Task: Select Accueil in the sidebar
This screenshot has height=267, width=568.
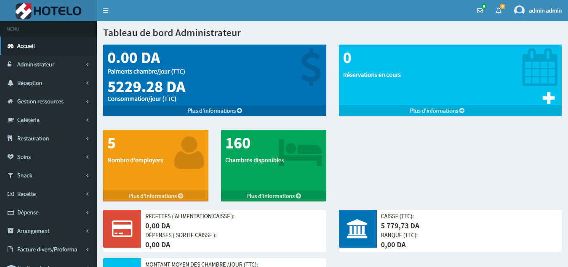Action: click(26, 46)
